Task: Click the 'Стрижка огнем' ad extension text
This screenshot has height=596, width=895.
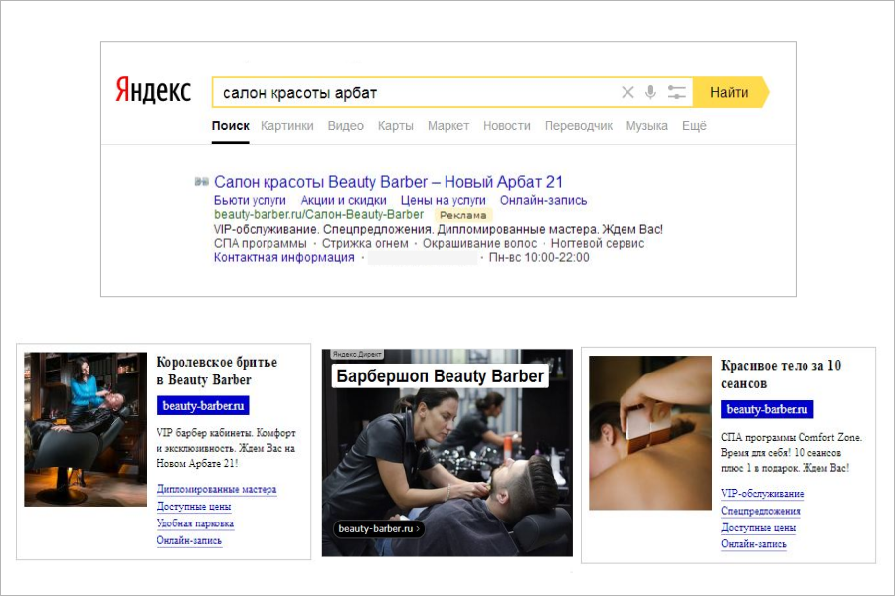Action: coord(365,244)
